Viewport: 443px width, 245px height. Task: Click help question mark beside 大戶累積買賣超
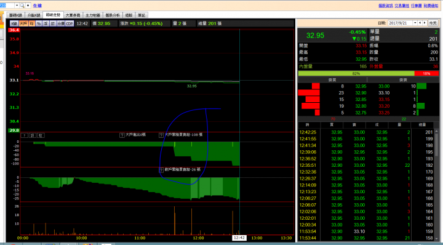(161, 135)
